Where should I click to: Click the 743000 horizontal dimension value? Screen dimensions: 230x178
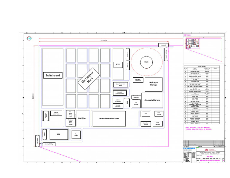pos(104,41)
